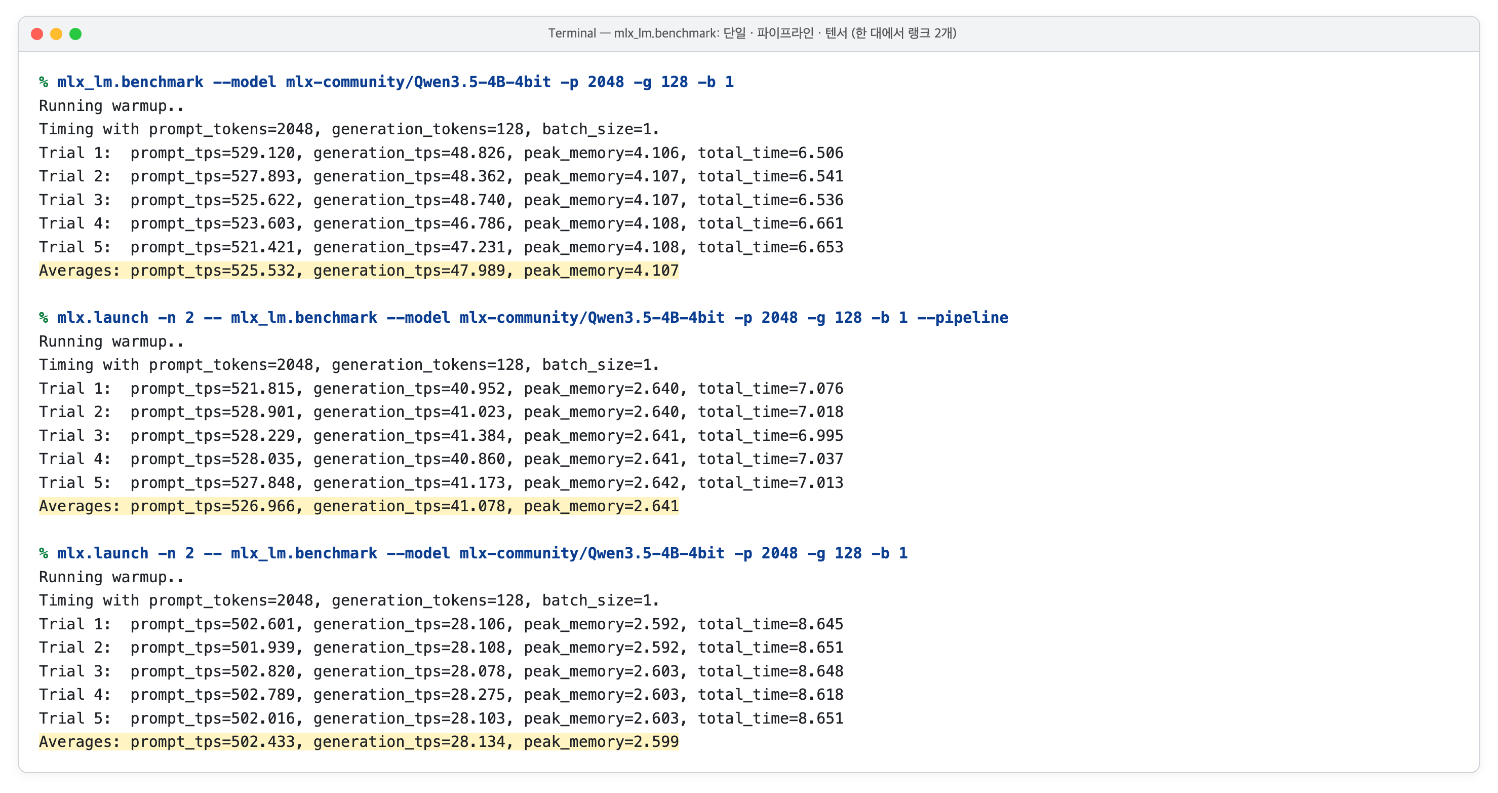Click the trial line with total_time=7.037

[x=441, y=459]
